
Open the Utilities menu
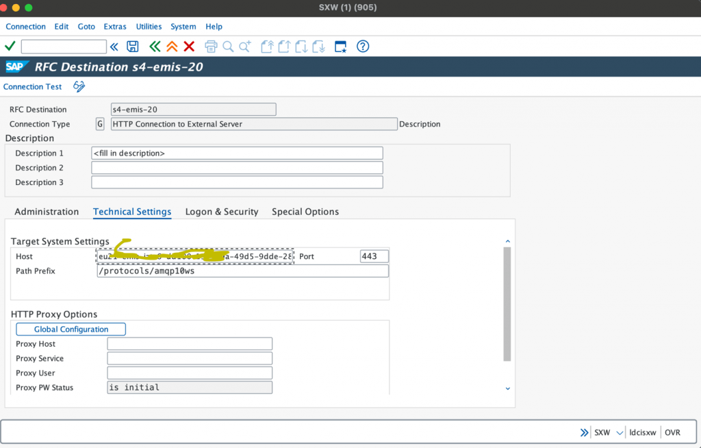pos(149,27)
